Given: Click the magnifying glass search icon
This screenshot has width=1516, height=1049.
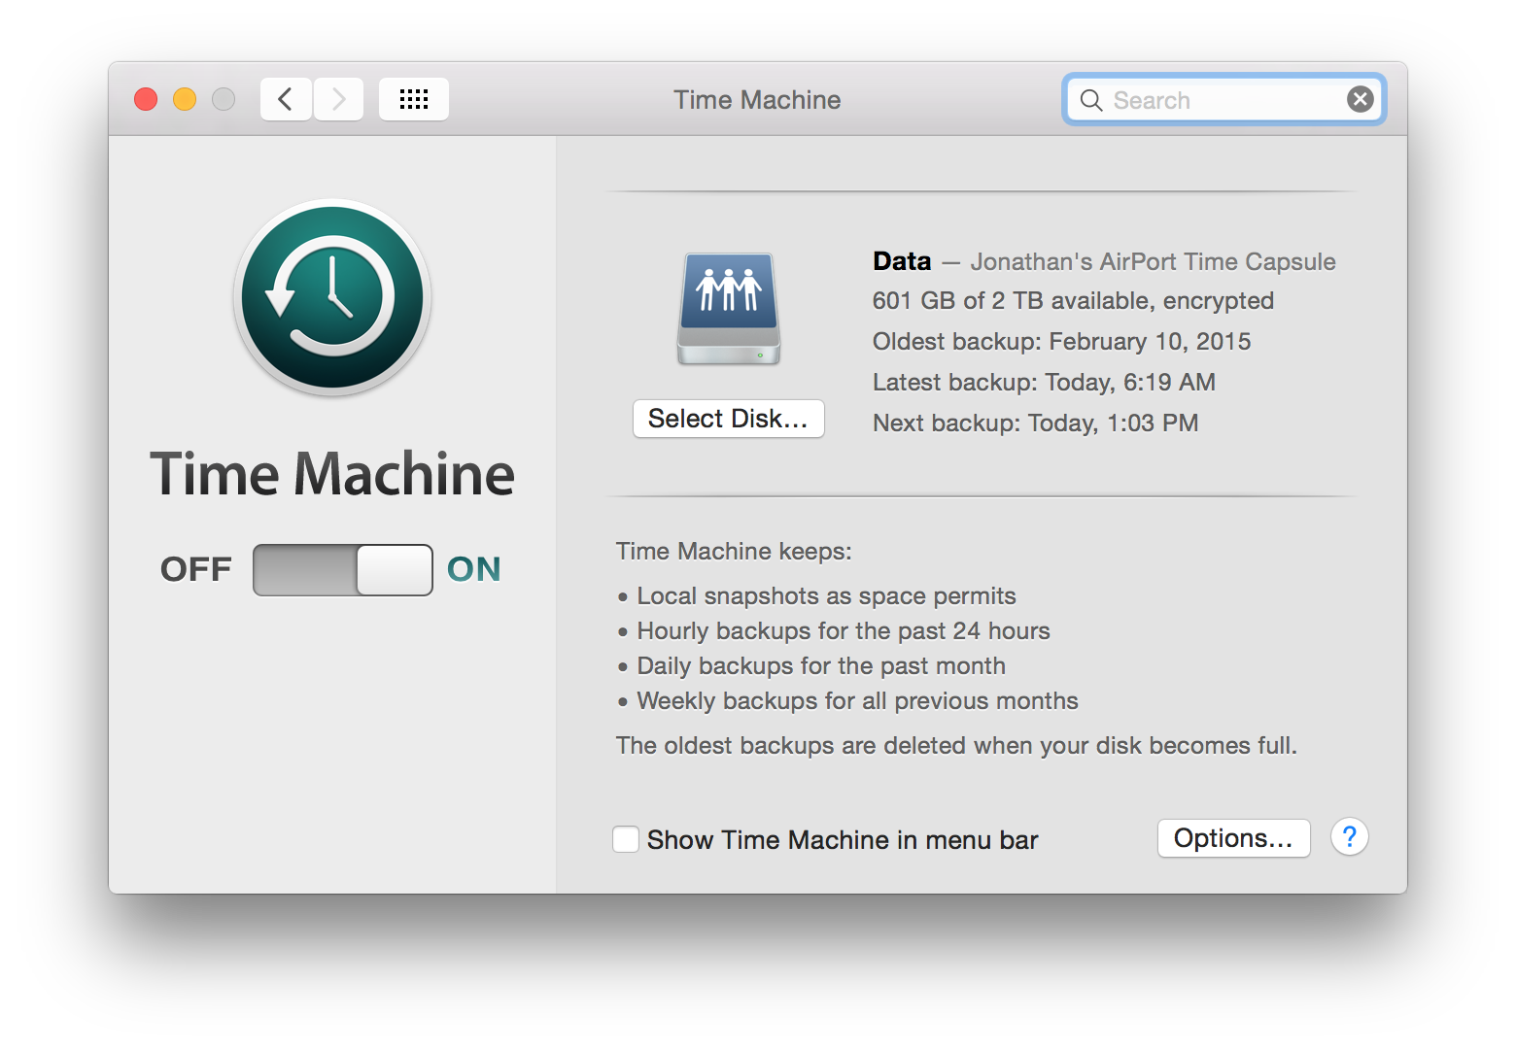Looking at the screenshot, I should coord(1090,99).
